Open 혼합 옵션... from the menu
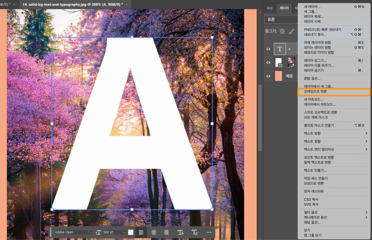 click(334, 79)
